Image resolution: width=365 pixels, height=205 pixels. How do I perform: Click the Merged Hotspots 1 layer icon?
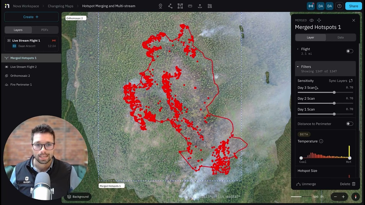[x=7, y=58]
